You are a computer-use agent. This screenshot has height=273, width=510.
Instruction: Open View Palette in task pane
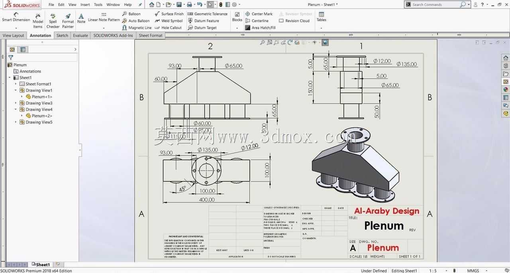506,82
